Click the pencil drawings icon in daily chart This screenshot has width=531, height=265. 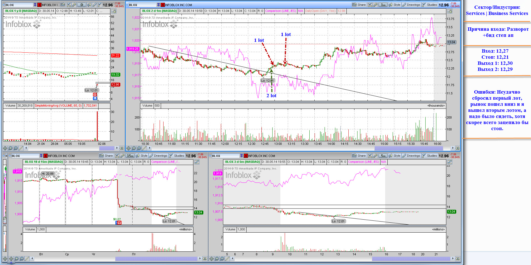(x=95, y=5)
